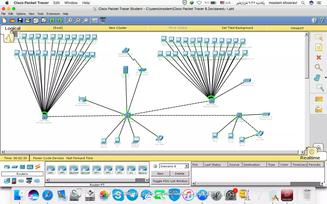Select the Hubs device category icon
327x204 pixels.
22,167
